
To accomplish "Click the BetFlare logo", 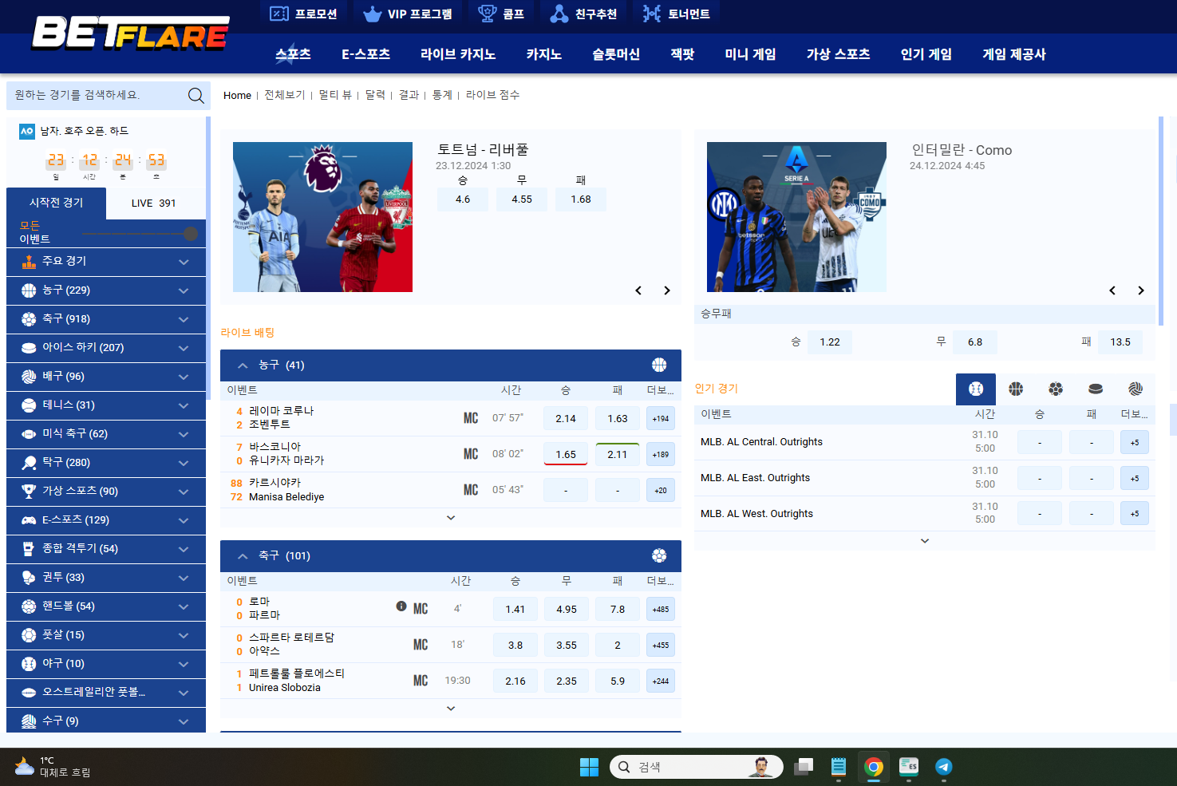I will coord(131,34).
